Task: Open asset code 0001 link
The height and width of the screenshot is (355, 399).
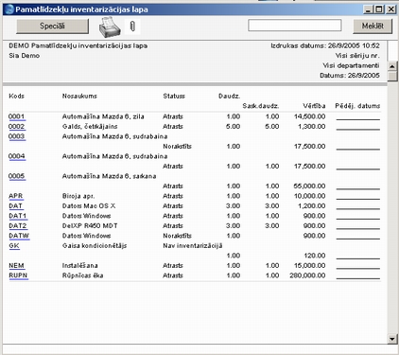Action: tap(16, 116)
